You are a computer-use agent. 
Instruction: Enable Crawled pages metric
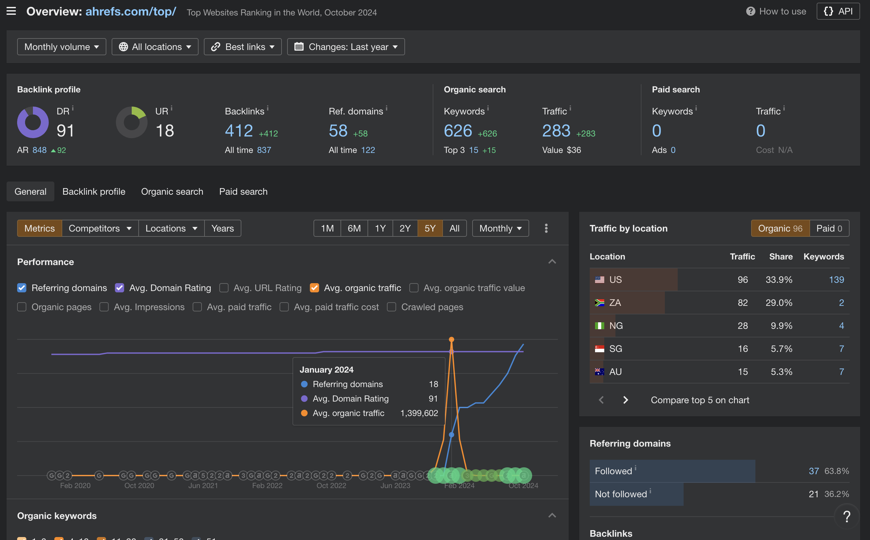point(392,307)
